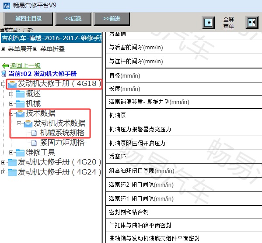
Task: Click the 维修工具 folder icon
Action: (x=20, y=153)
